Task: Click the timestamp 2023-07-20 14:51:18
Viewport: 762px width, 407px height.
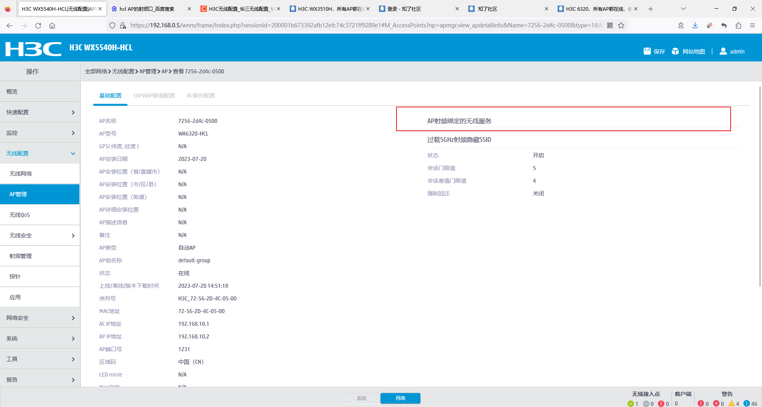Action: point(203,286)
